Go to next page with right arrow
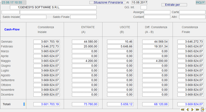This screenshot has height=112, width=206. 192,110
